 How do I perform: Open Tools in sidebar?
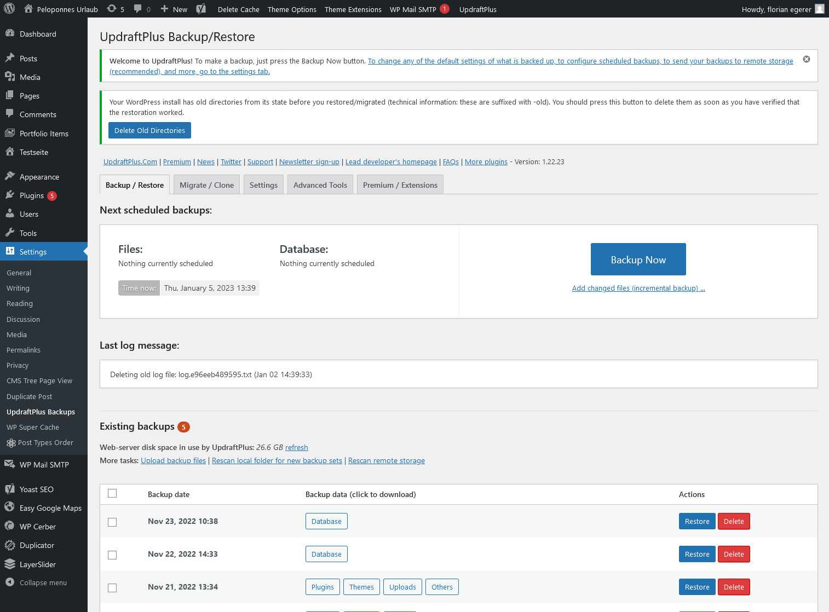click(44, 233)
